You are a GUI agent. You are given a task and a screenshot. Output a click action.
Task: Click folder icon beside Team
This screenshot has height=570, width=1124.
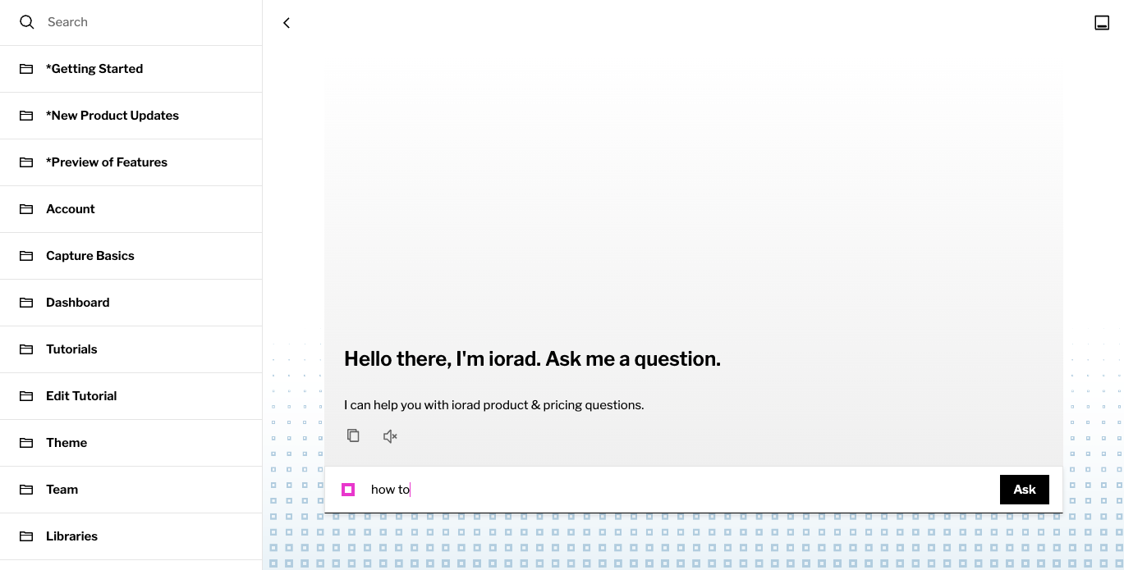coord(26,490)
